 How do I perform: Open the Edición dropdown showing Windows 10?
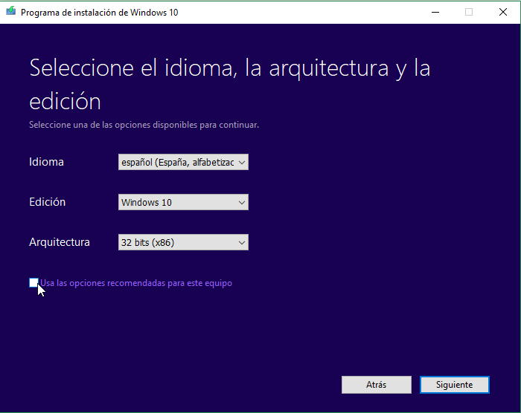(183, 202)
